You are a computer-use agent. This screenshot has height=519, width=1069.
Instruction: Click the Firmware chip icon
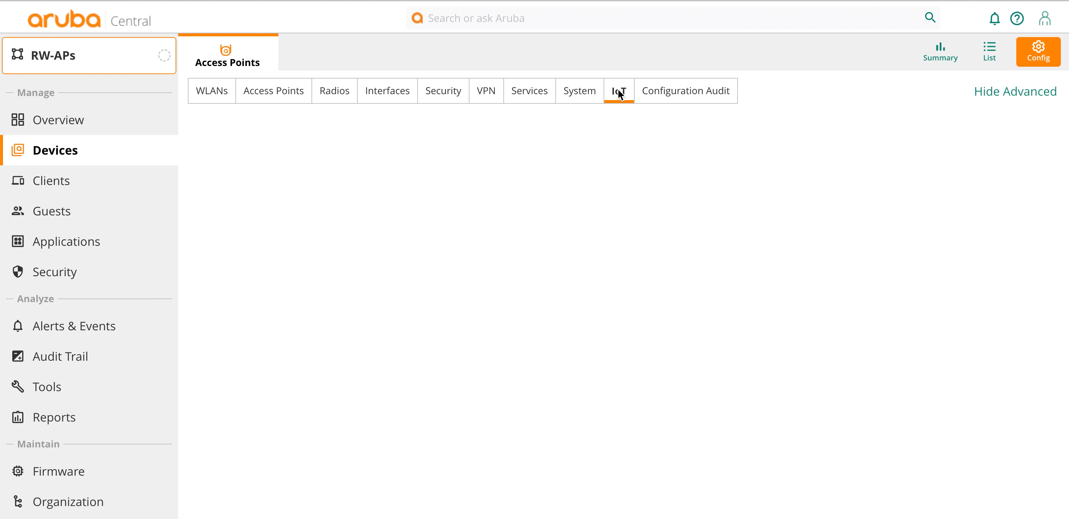18,471
